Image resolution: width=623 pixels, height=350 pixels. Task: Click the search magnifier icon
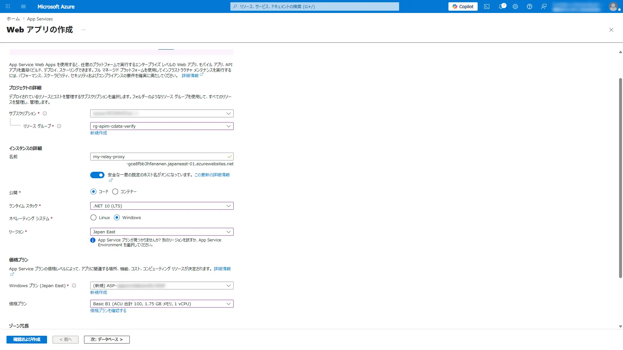(x=235, y=6)
